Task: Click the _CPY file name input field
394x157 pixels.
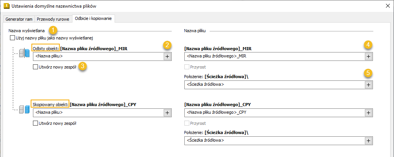Action: pos(274,113)
